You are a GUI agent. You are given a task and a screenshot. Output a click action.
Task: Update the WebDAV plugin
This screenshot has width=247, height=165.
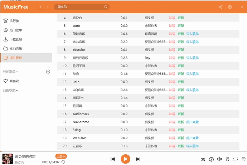pos(181,138)
